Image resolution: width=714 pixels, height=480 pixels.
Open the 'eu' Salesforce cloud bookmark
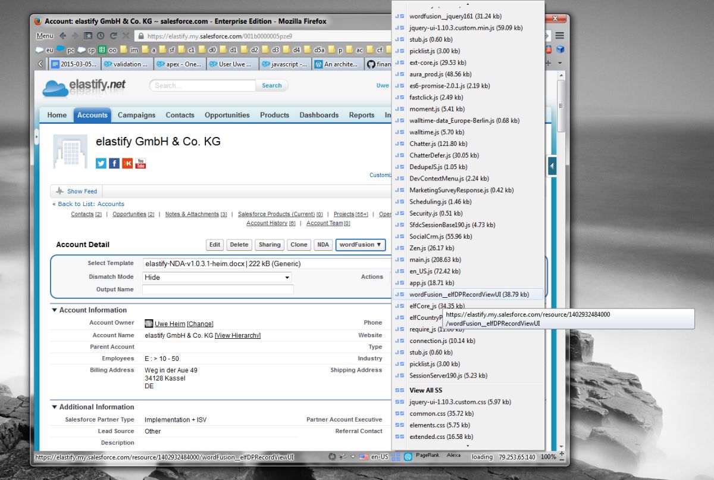[45, 50]
